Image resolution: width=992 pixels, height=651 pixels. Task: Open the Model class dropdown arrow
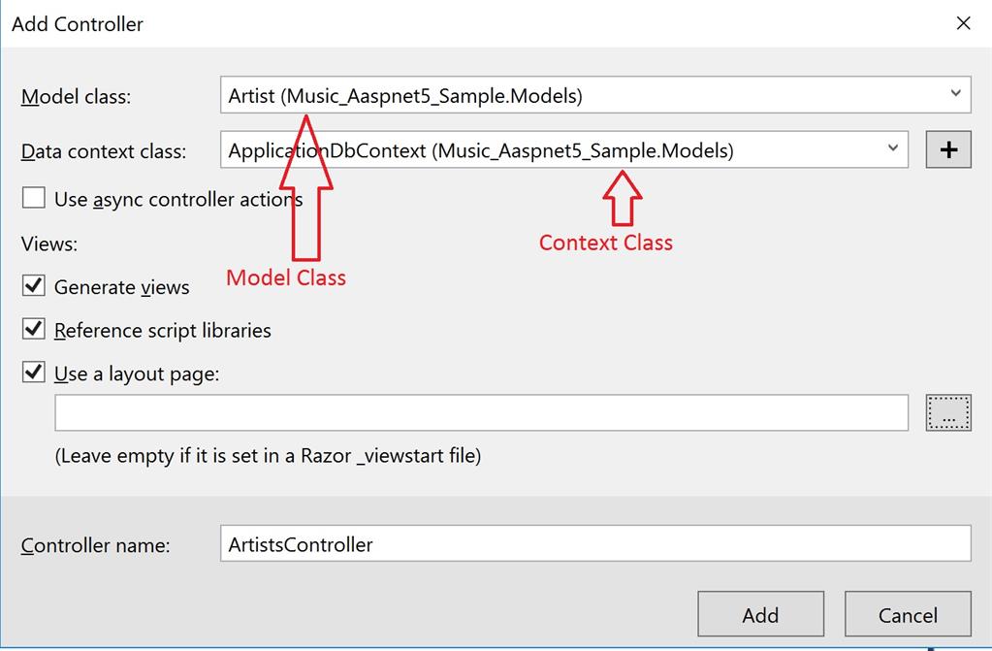[x=955, y=94]
